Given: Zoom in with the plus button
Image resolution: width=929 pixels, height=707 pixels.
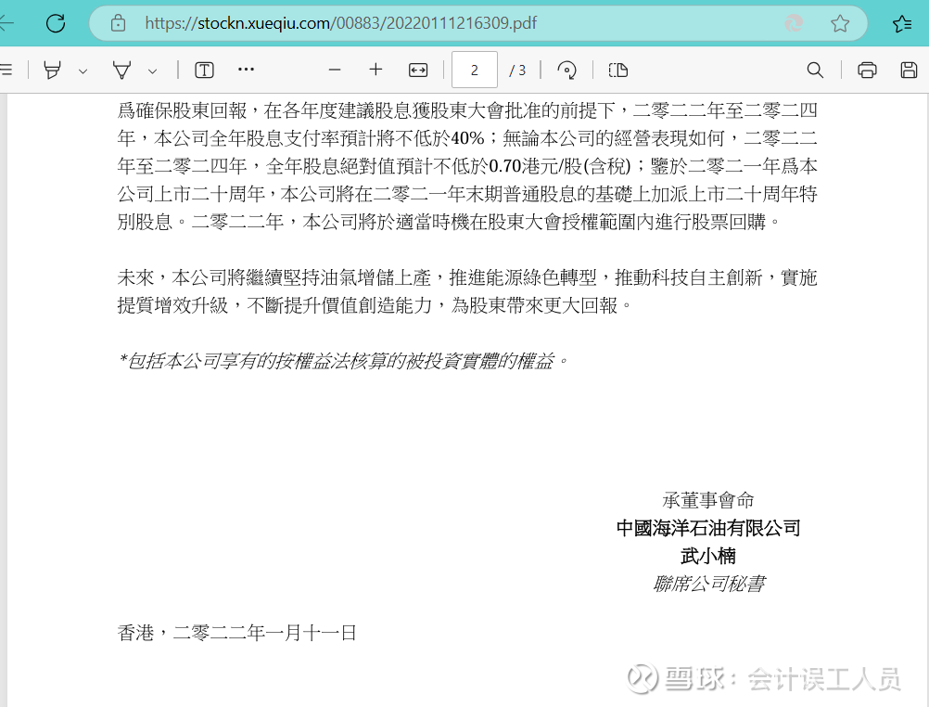Looking at the screenshot, I should [x=375, y=70].
